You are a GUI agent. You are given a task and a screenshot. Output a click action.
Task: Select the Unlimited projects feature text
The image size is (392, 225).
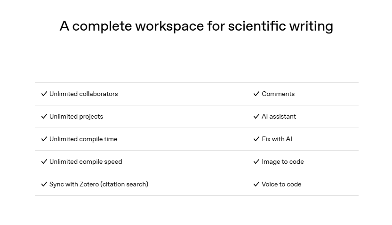click(x=76, y=116)
